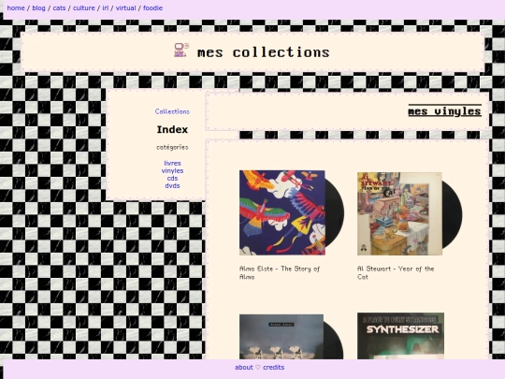Open the about link in footer
The image size is (505, 379).
244,368
